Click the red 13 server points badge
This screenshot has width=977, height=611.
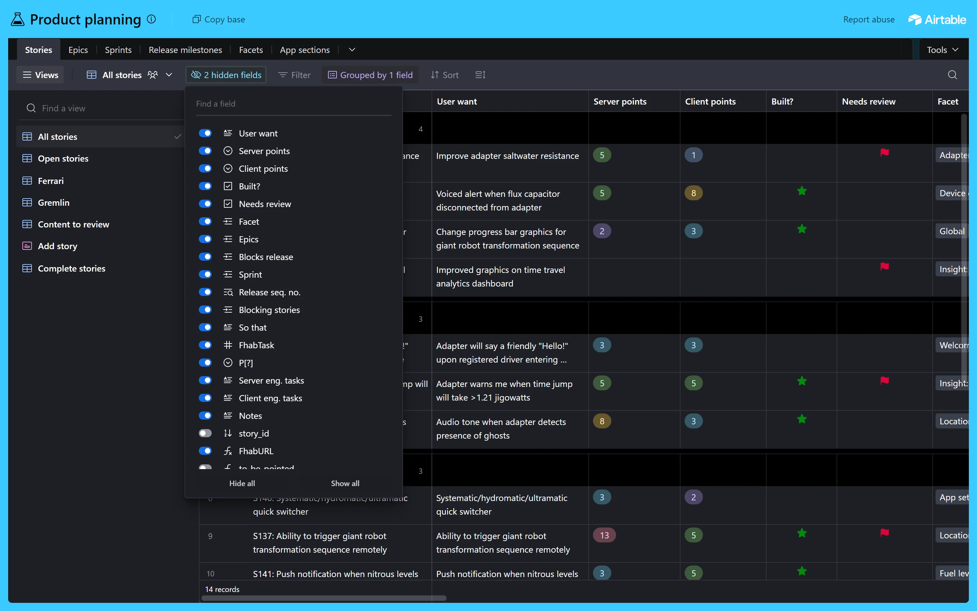point(604,535)
